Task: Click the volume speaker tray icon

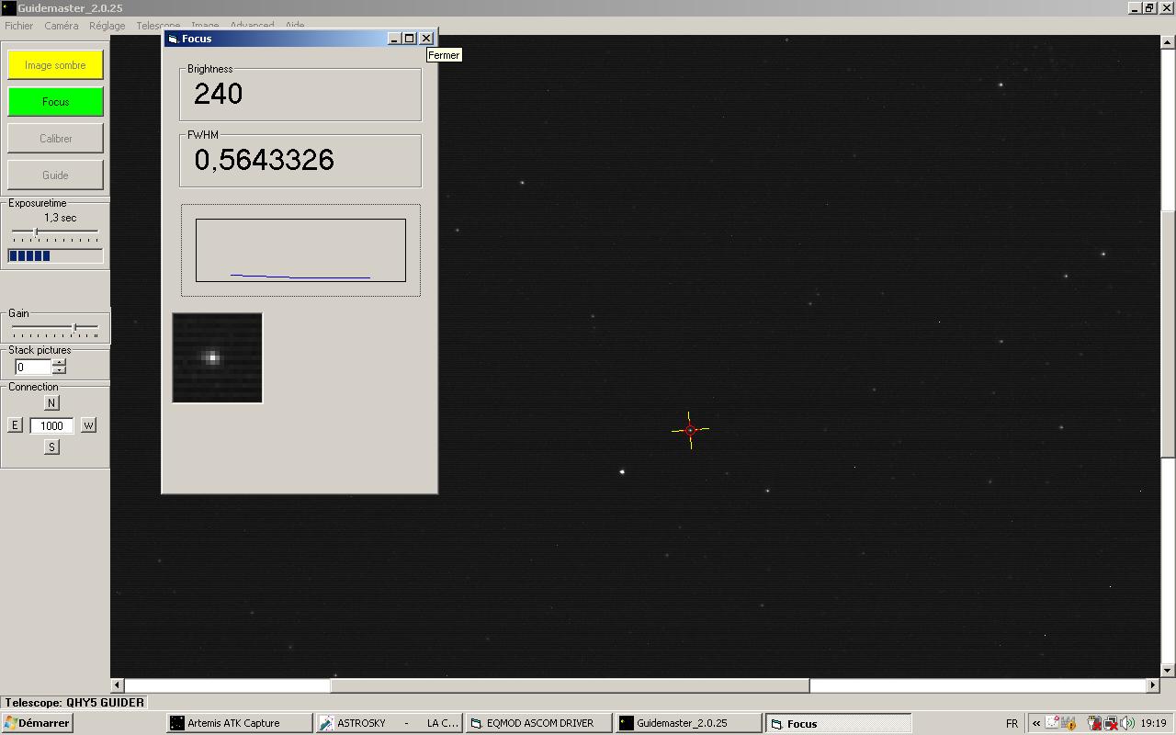Action: pos(1126,723)
